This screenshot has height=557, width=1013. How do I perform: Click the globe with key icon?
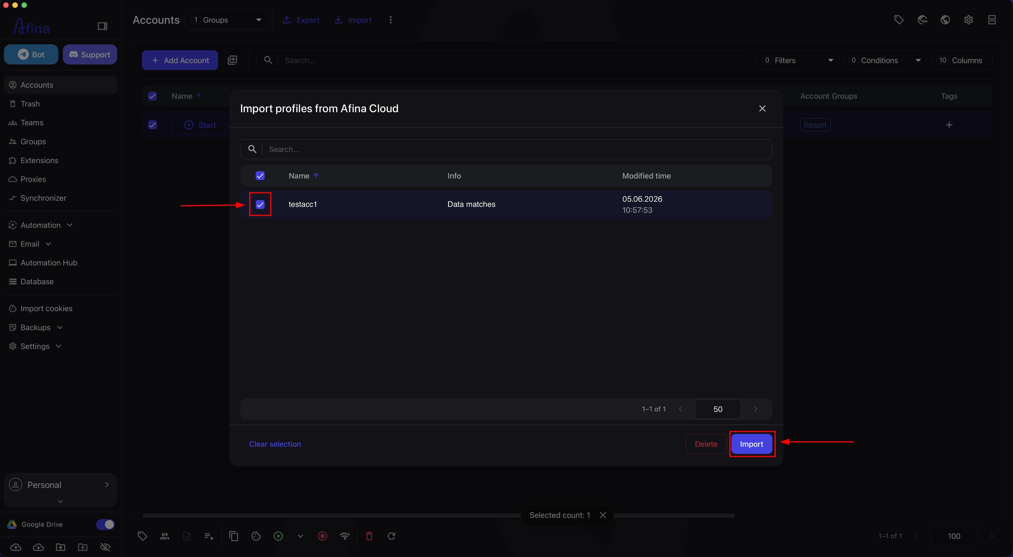click(922, 20)
